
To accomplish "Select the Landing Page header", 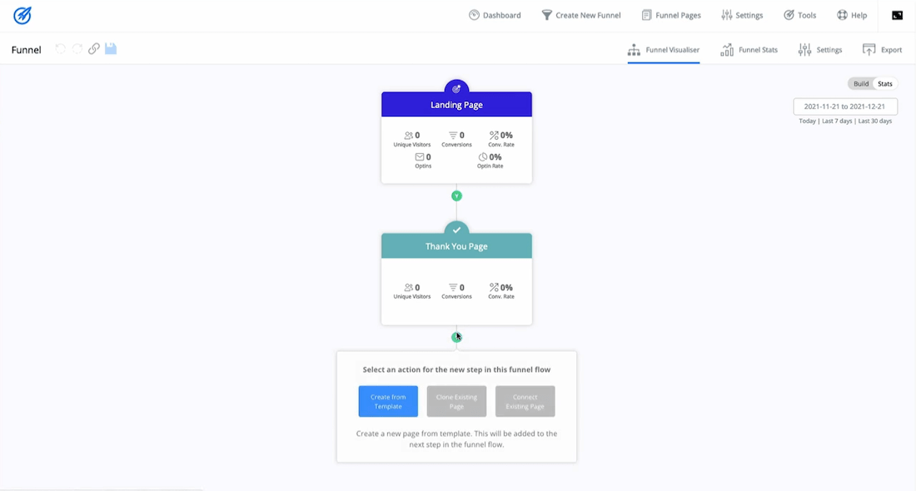I will click(x=456, y=105).
